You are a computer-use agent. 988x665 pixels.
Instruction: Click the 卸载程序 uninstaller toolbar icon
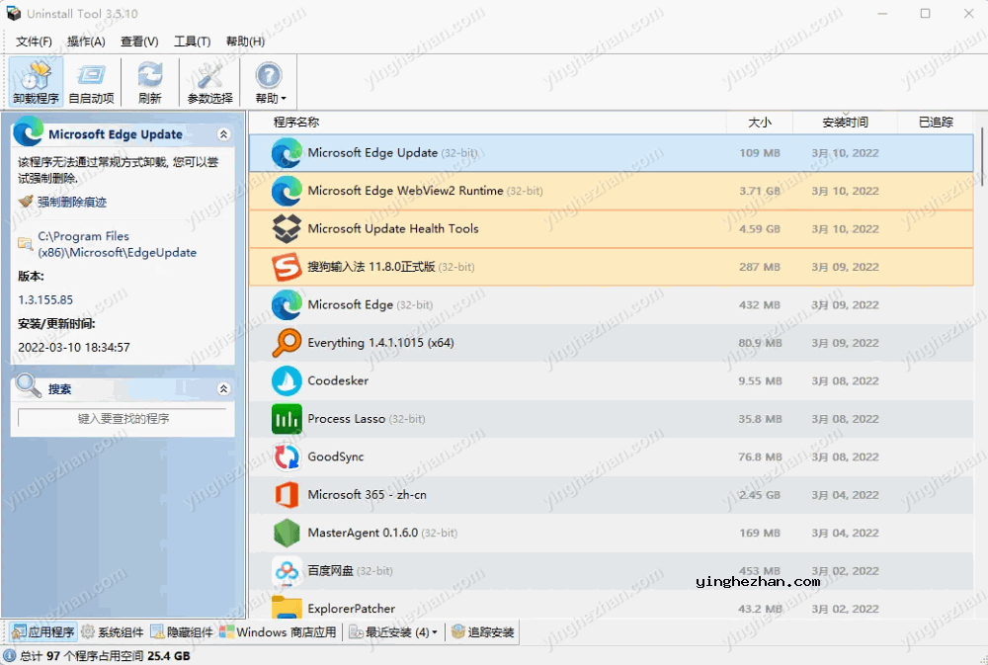coord(36,81)
